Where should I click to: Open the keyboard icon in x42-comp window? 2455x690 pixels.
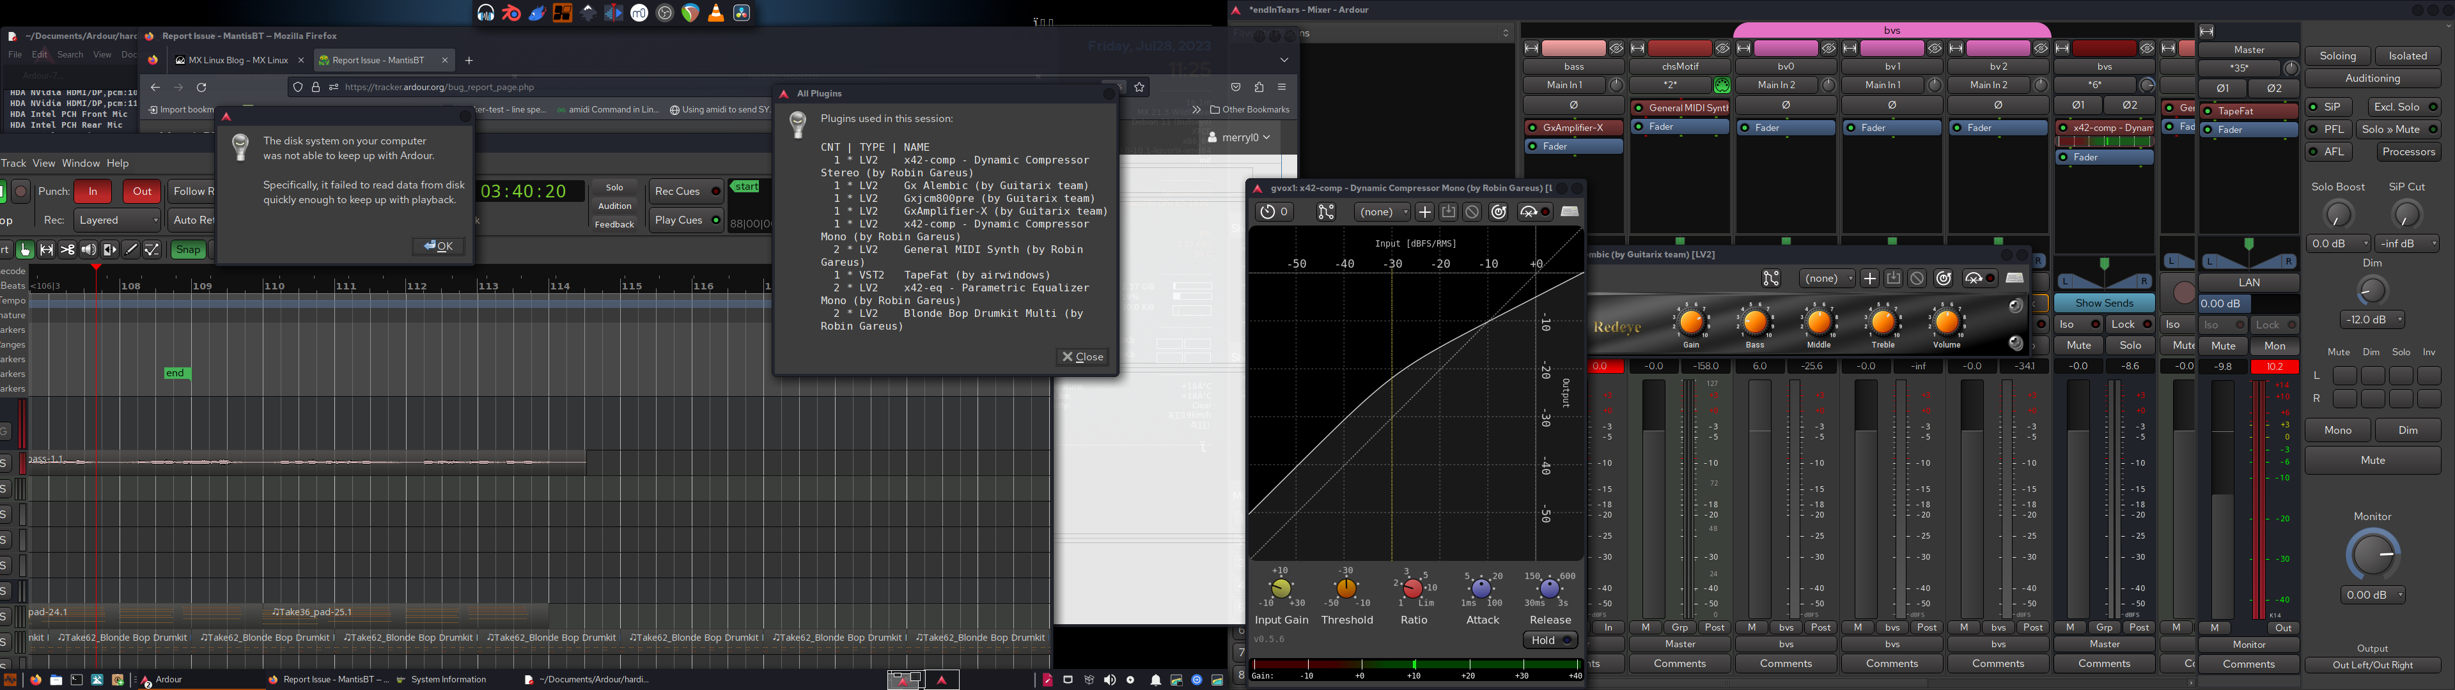[x=1569, y=211]
